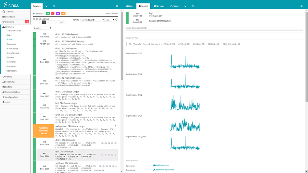This screenshot has width=308, height=173.
Task: Close the left Services pane
Action: 117,6
